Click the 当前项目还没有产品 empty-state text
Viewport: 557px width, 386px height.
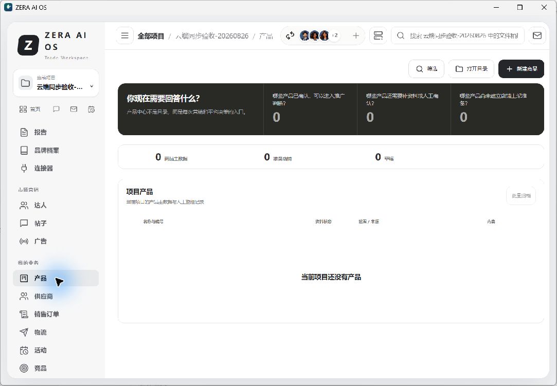click(x=331, y=277)
